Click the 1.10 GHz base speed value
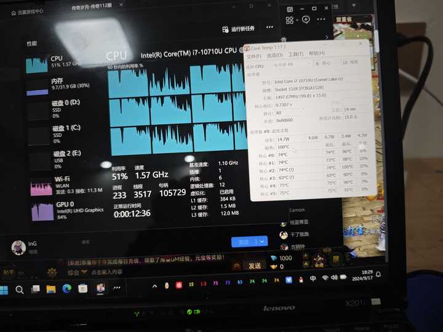This screenshot has width=443, height=332. click(228, 163)
